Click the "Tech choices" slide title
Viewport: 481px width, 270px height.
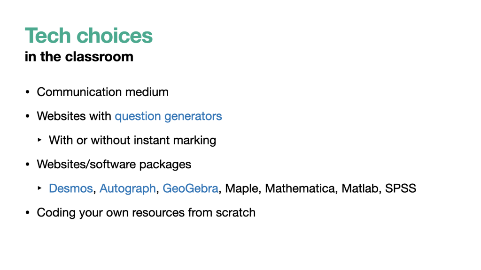(89, 36)
